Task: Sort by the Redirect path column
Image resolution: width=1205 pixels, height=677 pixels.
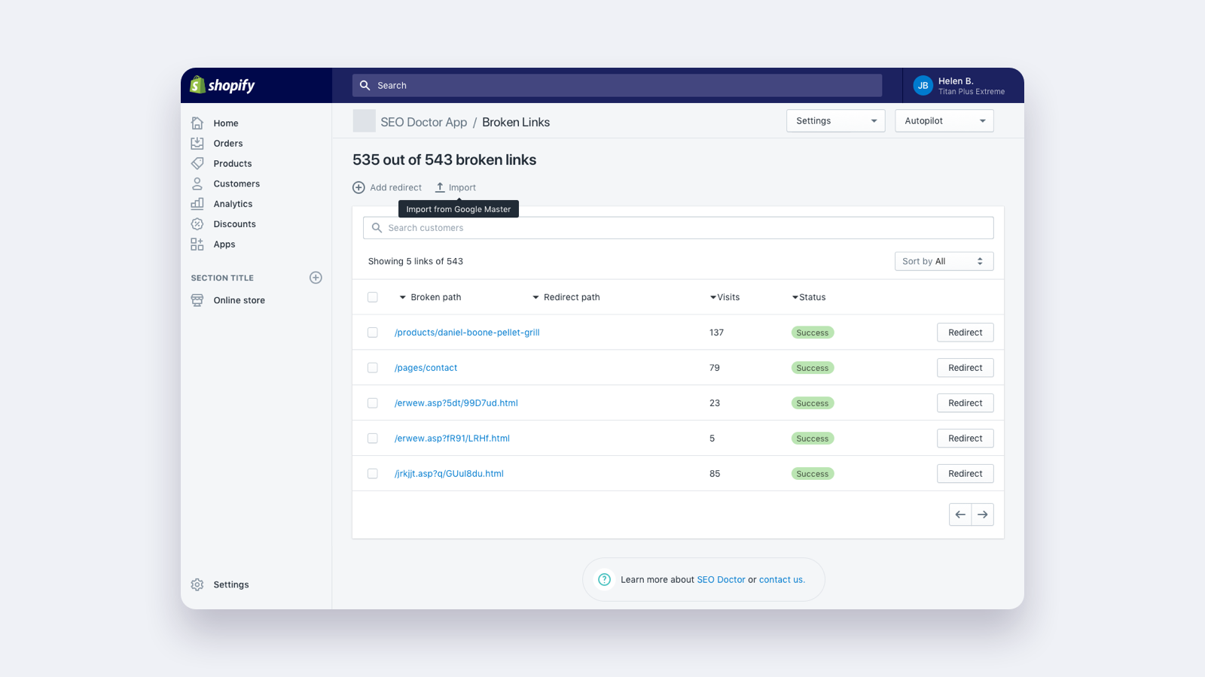Action: click(566, 297)
